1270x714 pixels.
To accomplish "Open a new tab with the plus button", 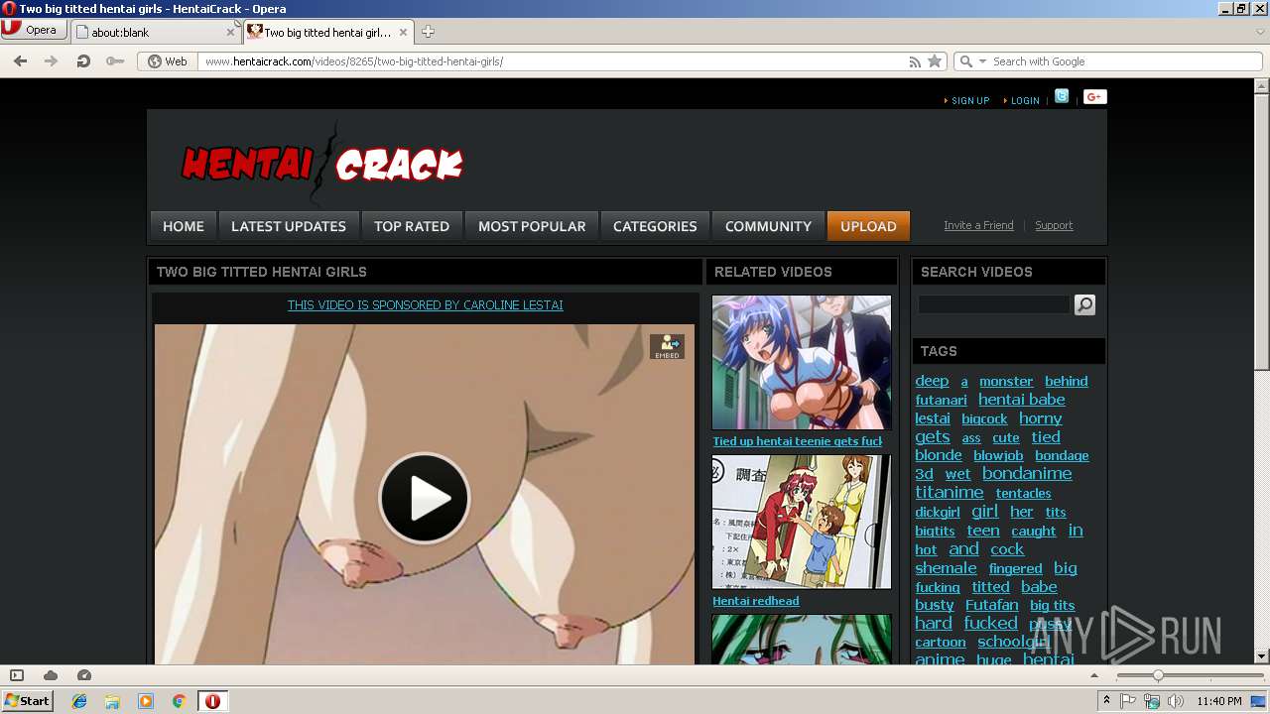I will [428, 32].
